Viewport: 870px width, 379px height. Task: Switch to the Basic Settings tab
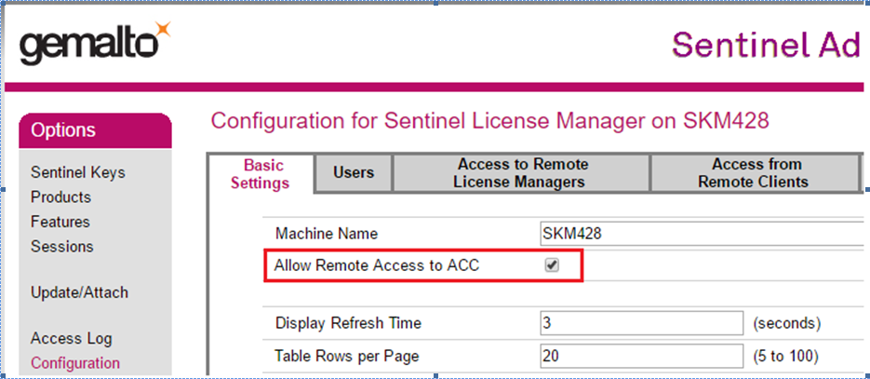pyautogui.click(x=260, y=173)
